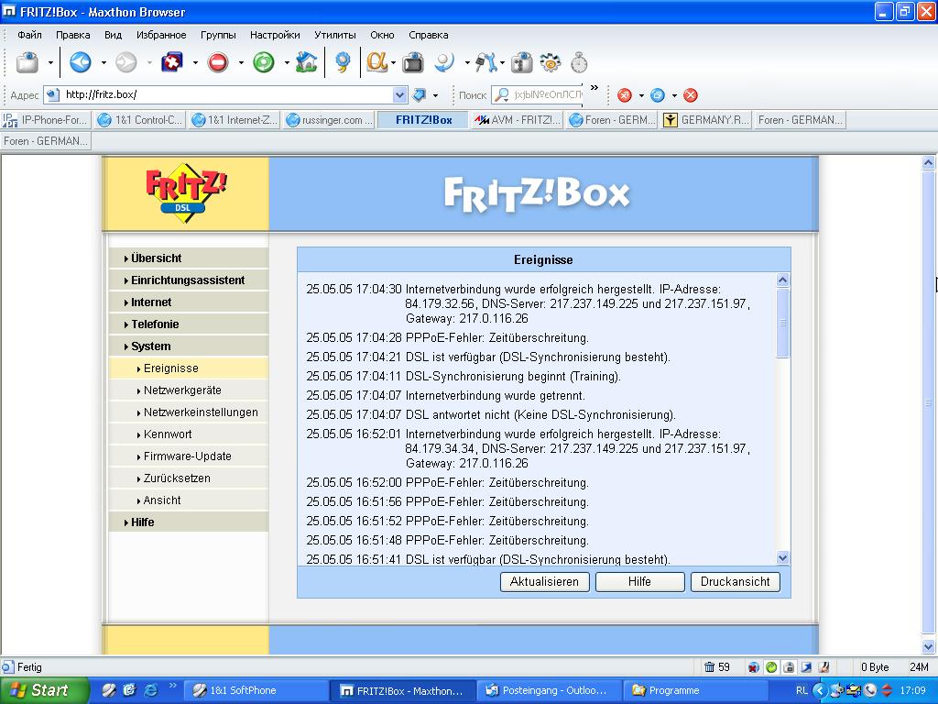Switch to the russinger.com tab
The width and height of the screenshot is (938, 704).
pos(330,120)
